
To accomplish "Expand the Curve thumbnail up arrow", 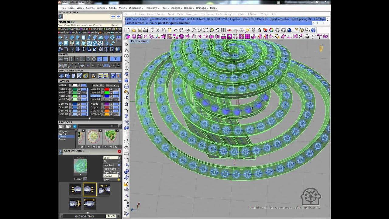I will (x=80, y=174).
